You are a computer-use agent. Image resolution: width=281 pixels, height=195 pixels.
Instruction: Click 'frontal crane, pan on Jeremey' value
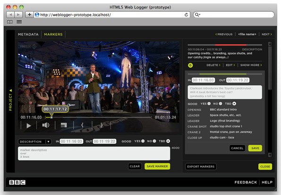[231, 132]
